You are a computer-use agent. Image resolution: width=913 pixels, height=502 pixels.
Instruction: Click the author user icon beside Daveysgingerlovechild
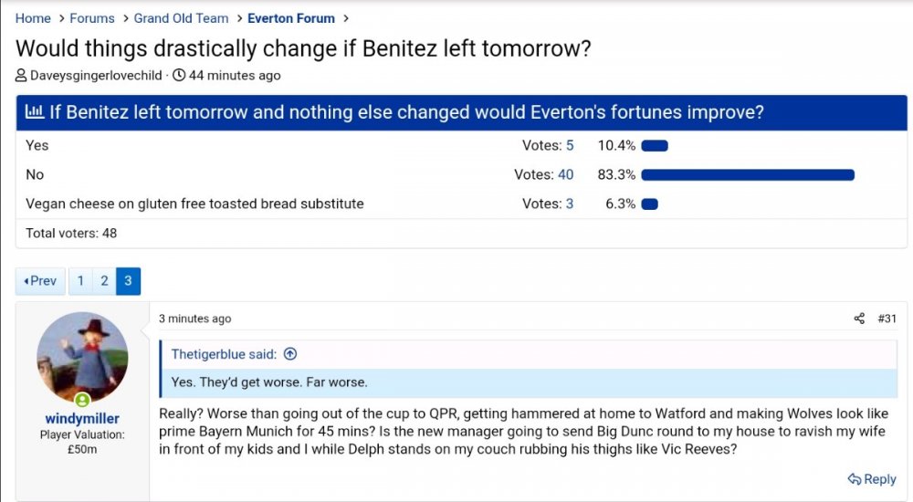(x=21, y=76)
